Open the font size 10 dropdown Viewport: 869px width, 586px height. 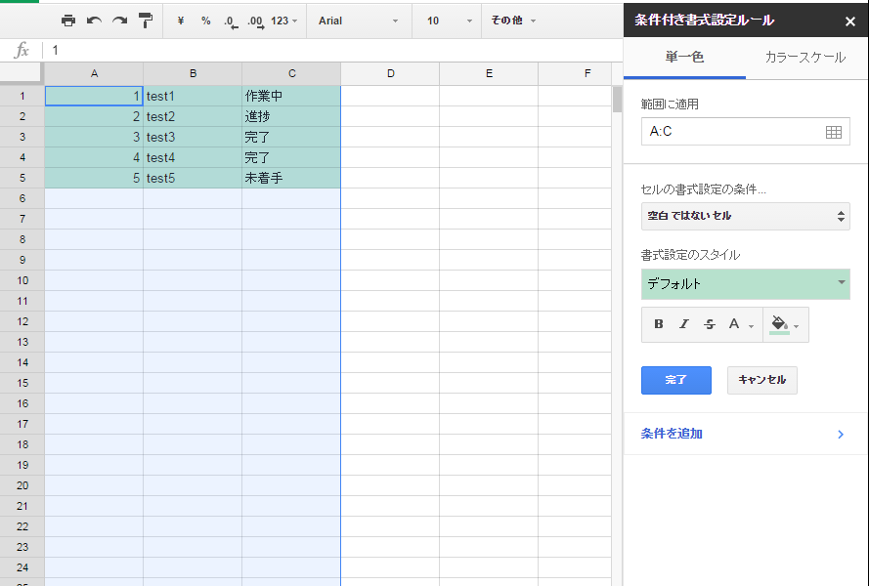(449, 21)
